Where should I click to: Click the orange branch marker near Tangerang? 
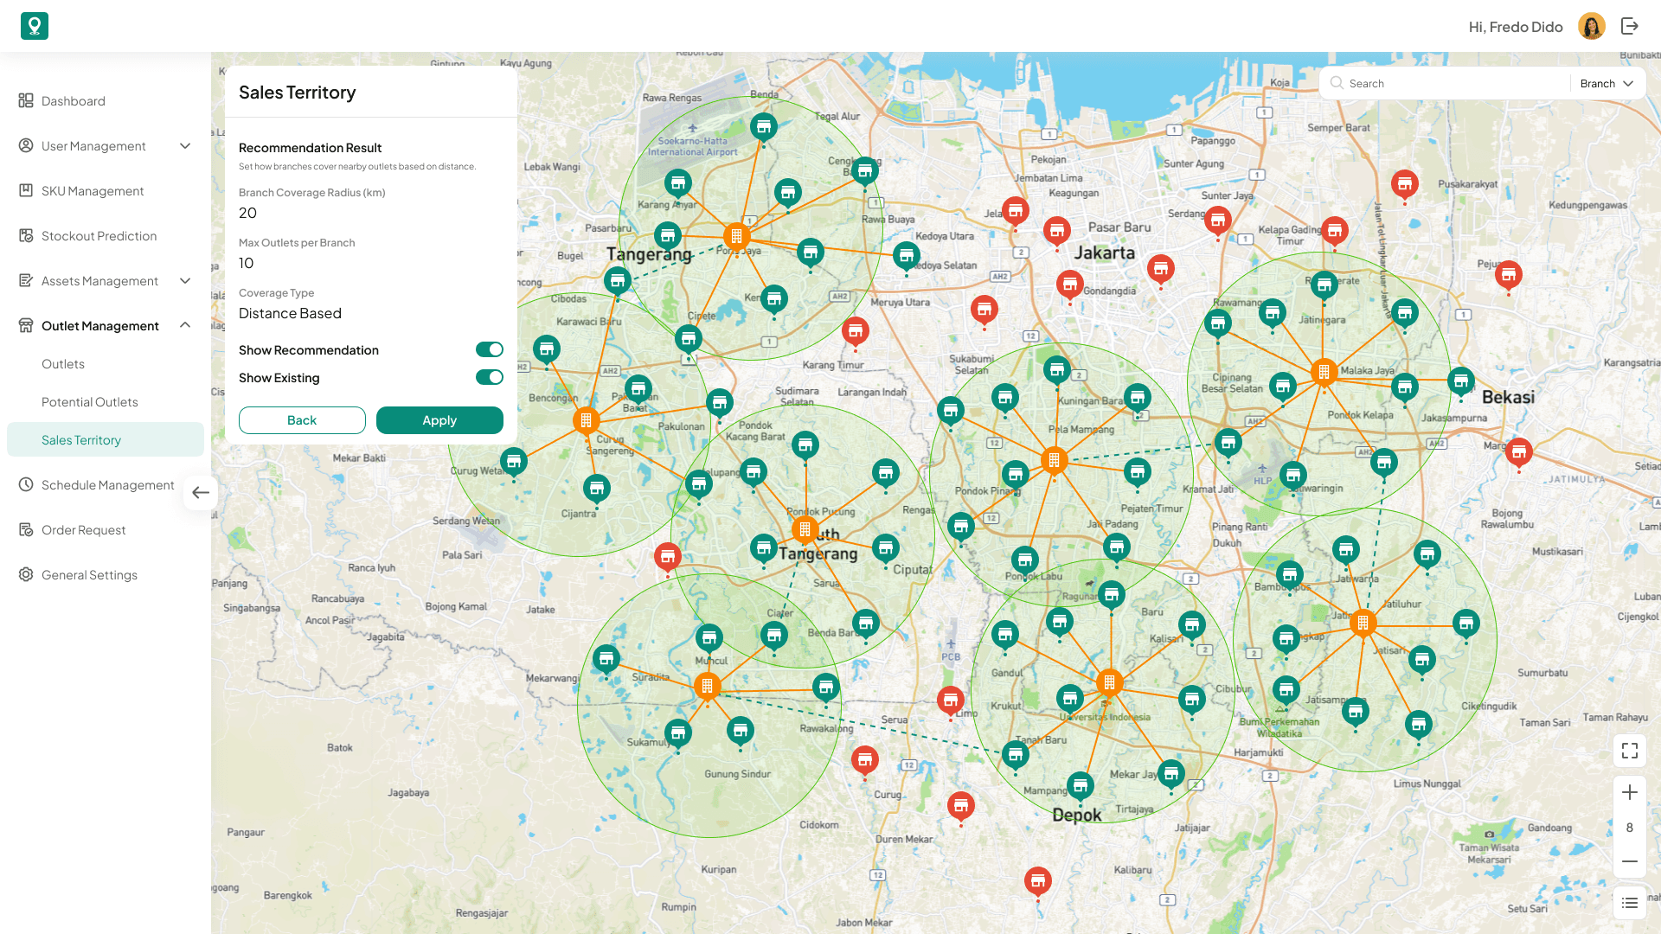[736, 236]
